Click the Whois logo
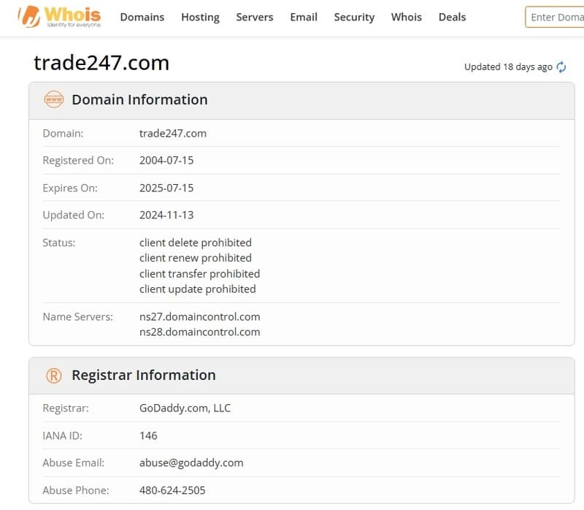 (x=60, y=17)
